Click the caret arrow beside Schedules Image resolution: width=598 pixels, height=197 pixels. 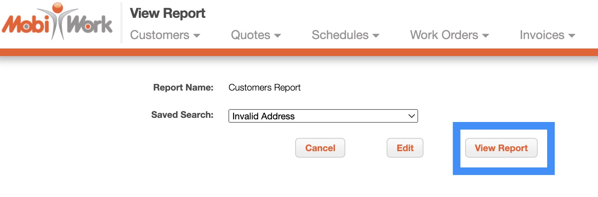point(376,36)
